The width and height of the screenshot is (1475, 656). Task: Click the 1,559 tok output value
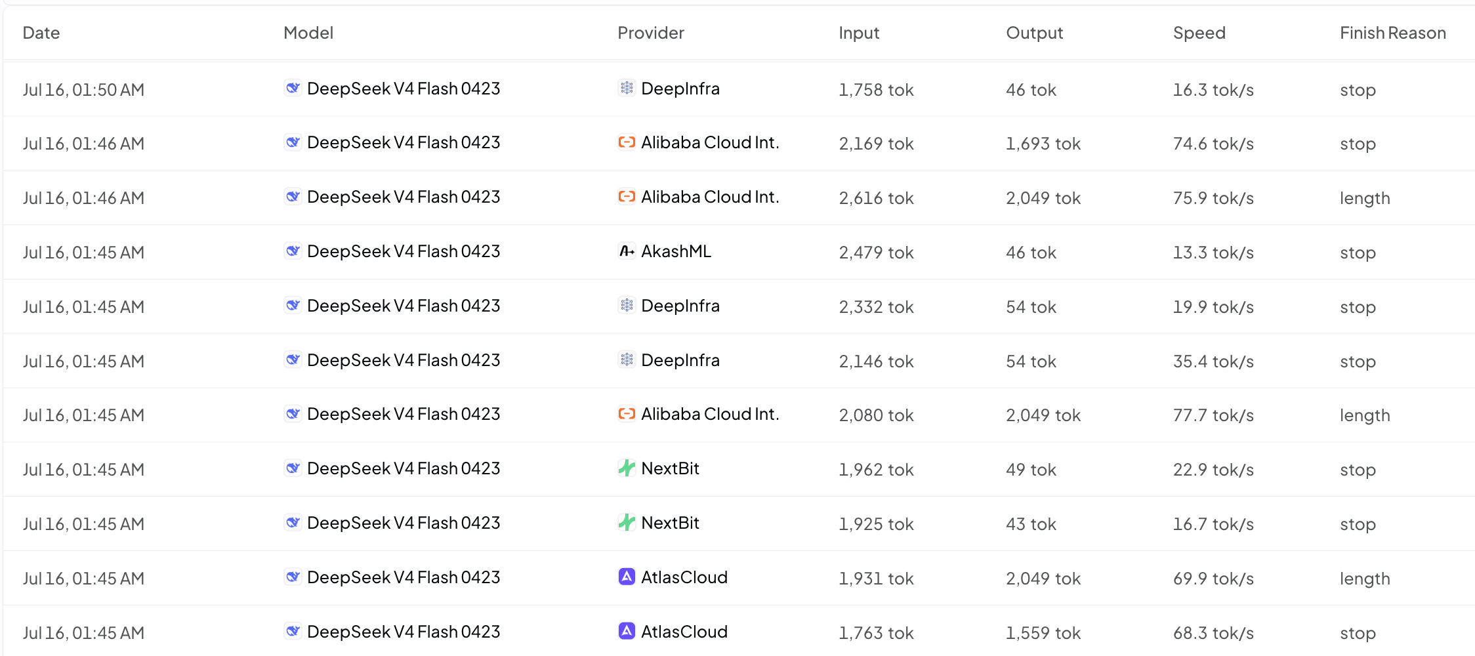1043,633
